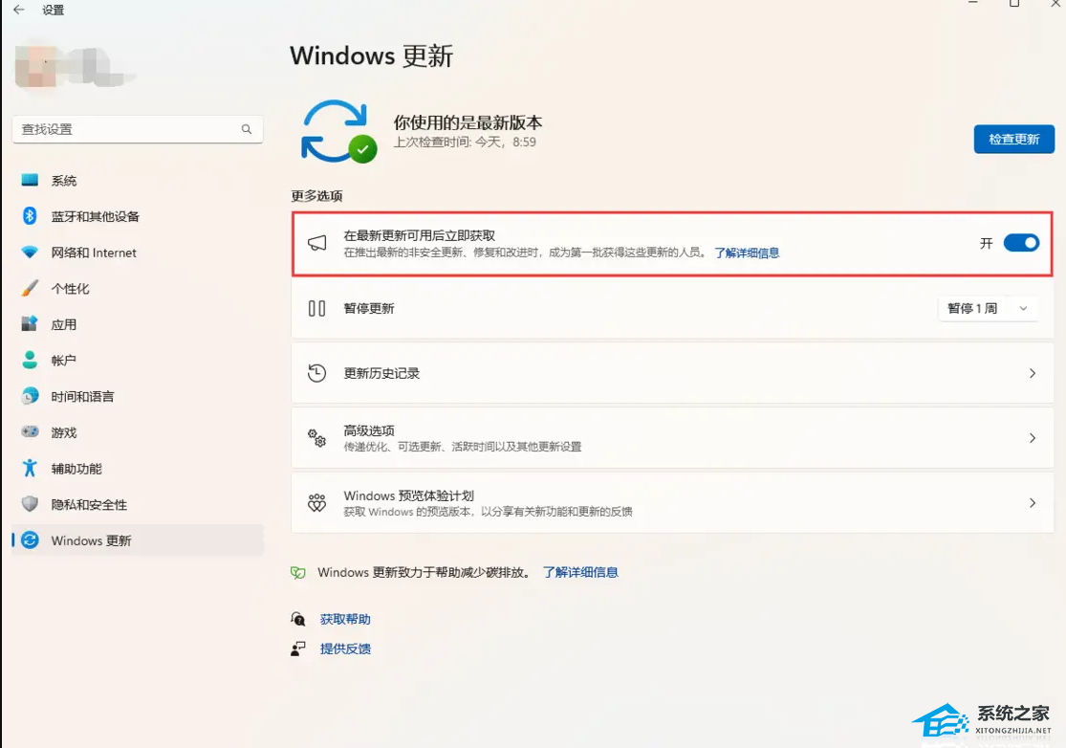Click the Accounts person icon
Image resolution: width=1066 pixels, height=748 pixels.
[x=30, y=360]
